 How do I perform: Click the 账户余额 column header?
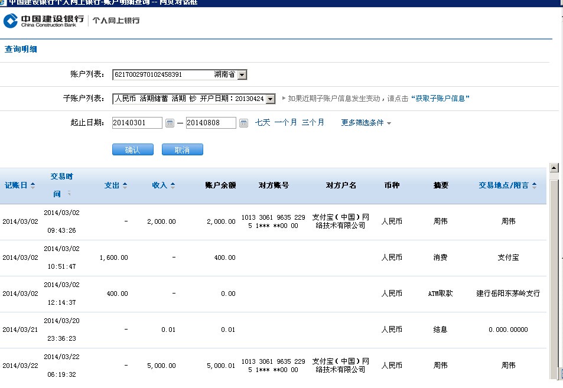[x=220, y=185]
